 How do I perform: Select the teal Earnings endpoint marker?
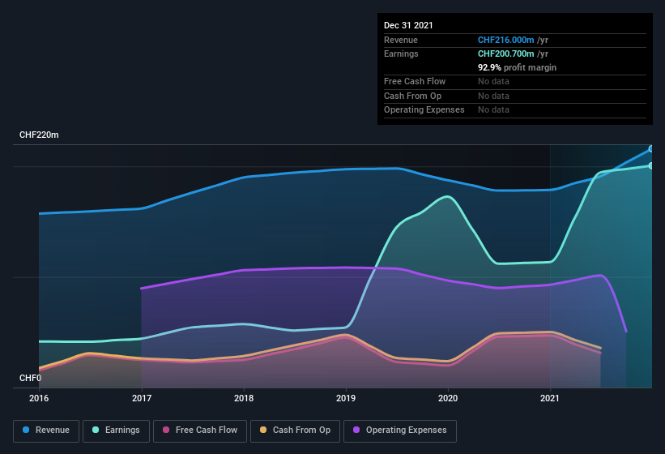pyautogui.click(x=651, y=166)
